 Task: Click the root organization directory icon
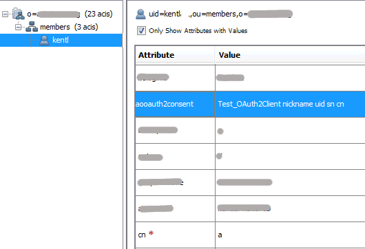pos(19,14)
